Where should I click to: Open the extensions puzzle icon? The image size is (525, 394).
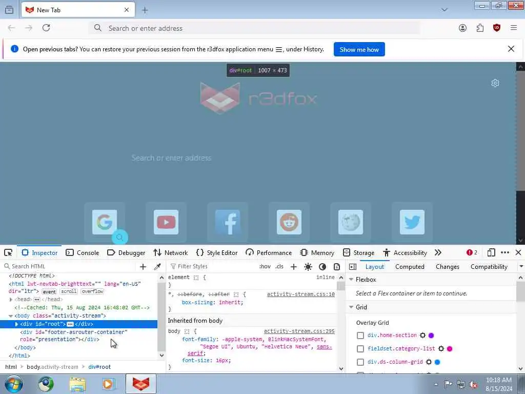[480, 28]
